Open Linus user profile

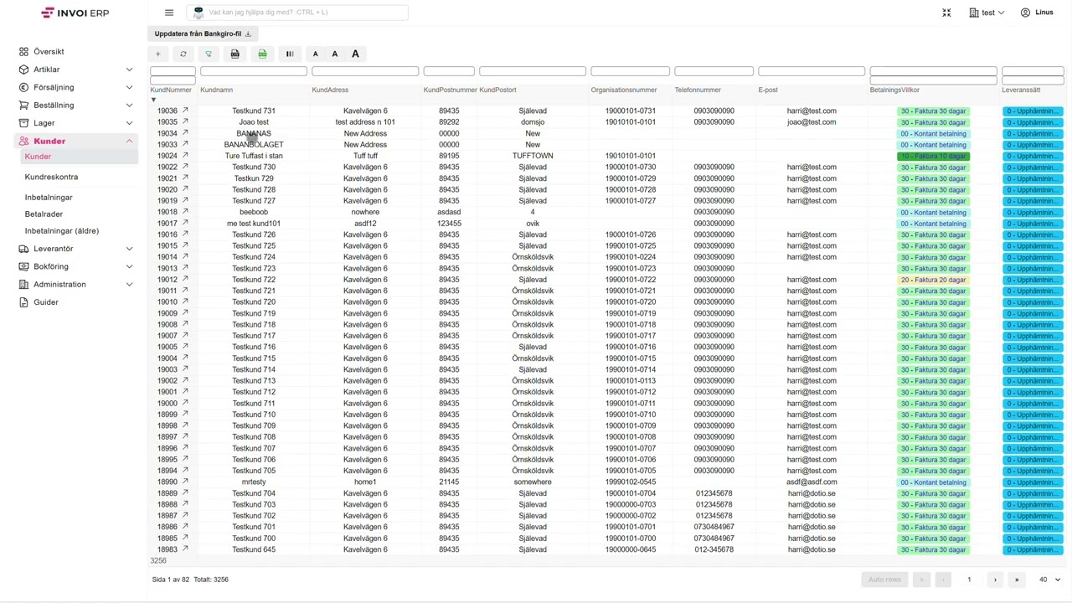(x=1037, y=13)
